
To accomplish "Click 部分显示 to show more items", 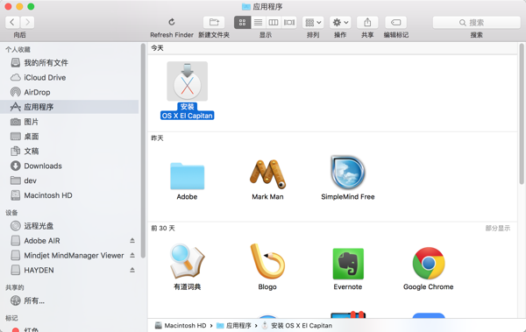I will tap(497, 229).
